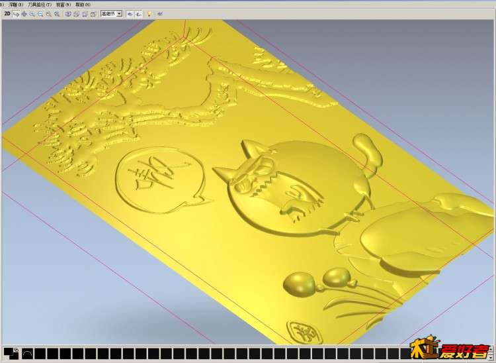Image resolution: width=496 pixels, height=363 pixels.
Task: Open the 刀具路径 (Toolpaths) menu
Action: (40, 5)
